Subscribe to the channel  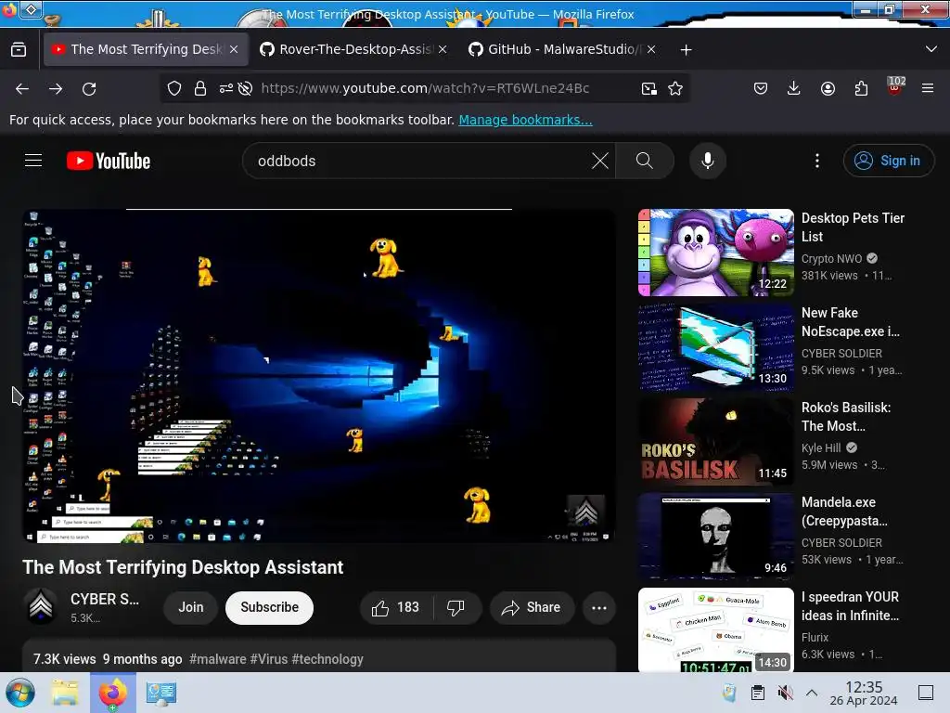(270, 607)
